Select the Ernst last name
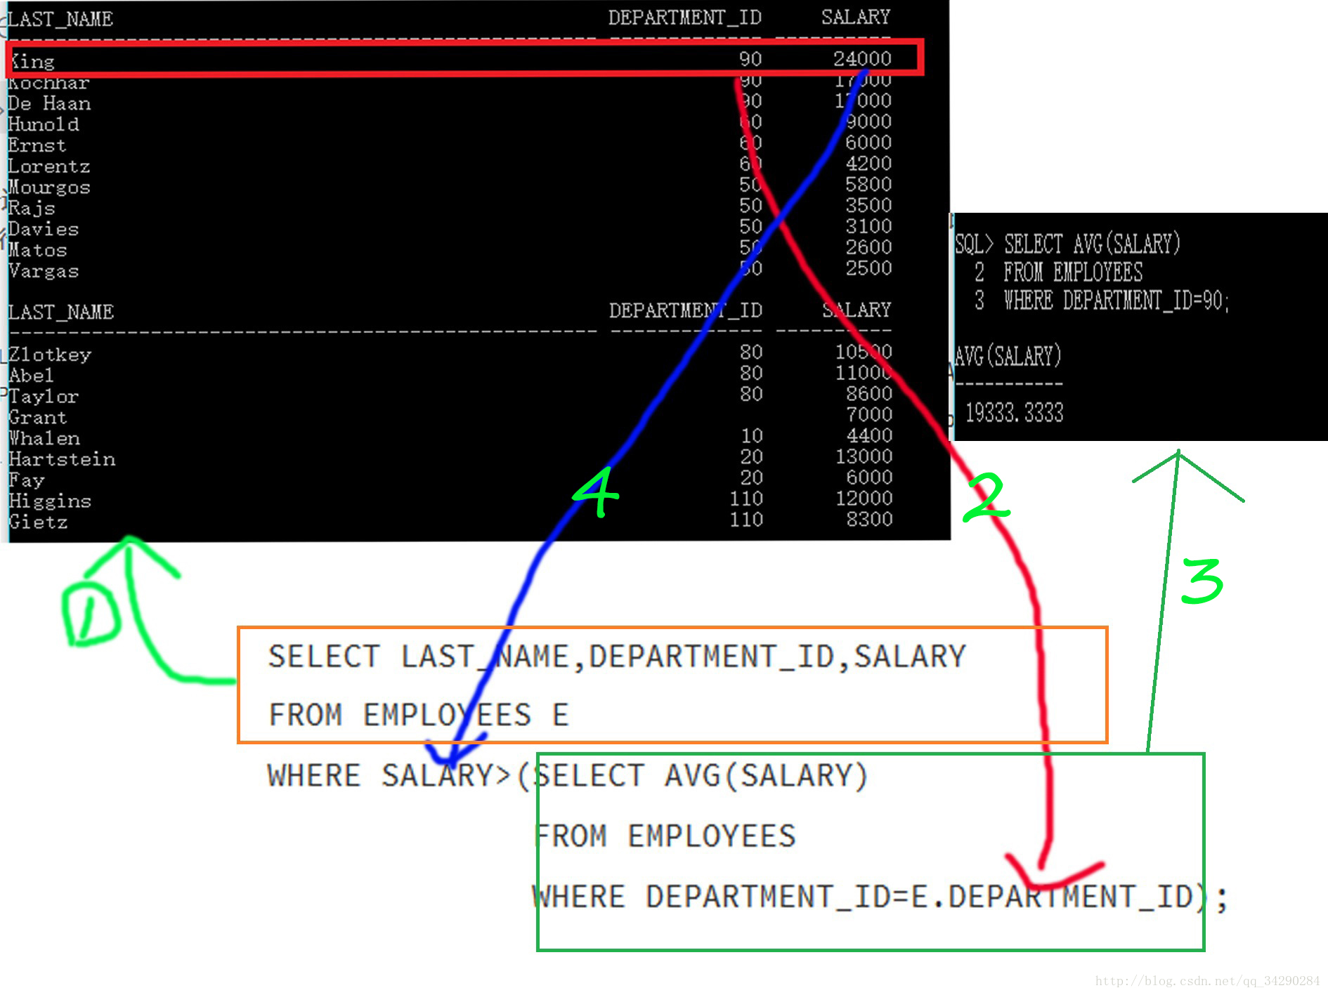Image resolution: width=1328 pixels, height=995 pixels. coord(37,146)
